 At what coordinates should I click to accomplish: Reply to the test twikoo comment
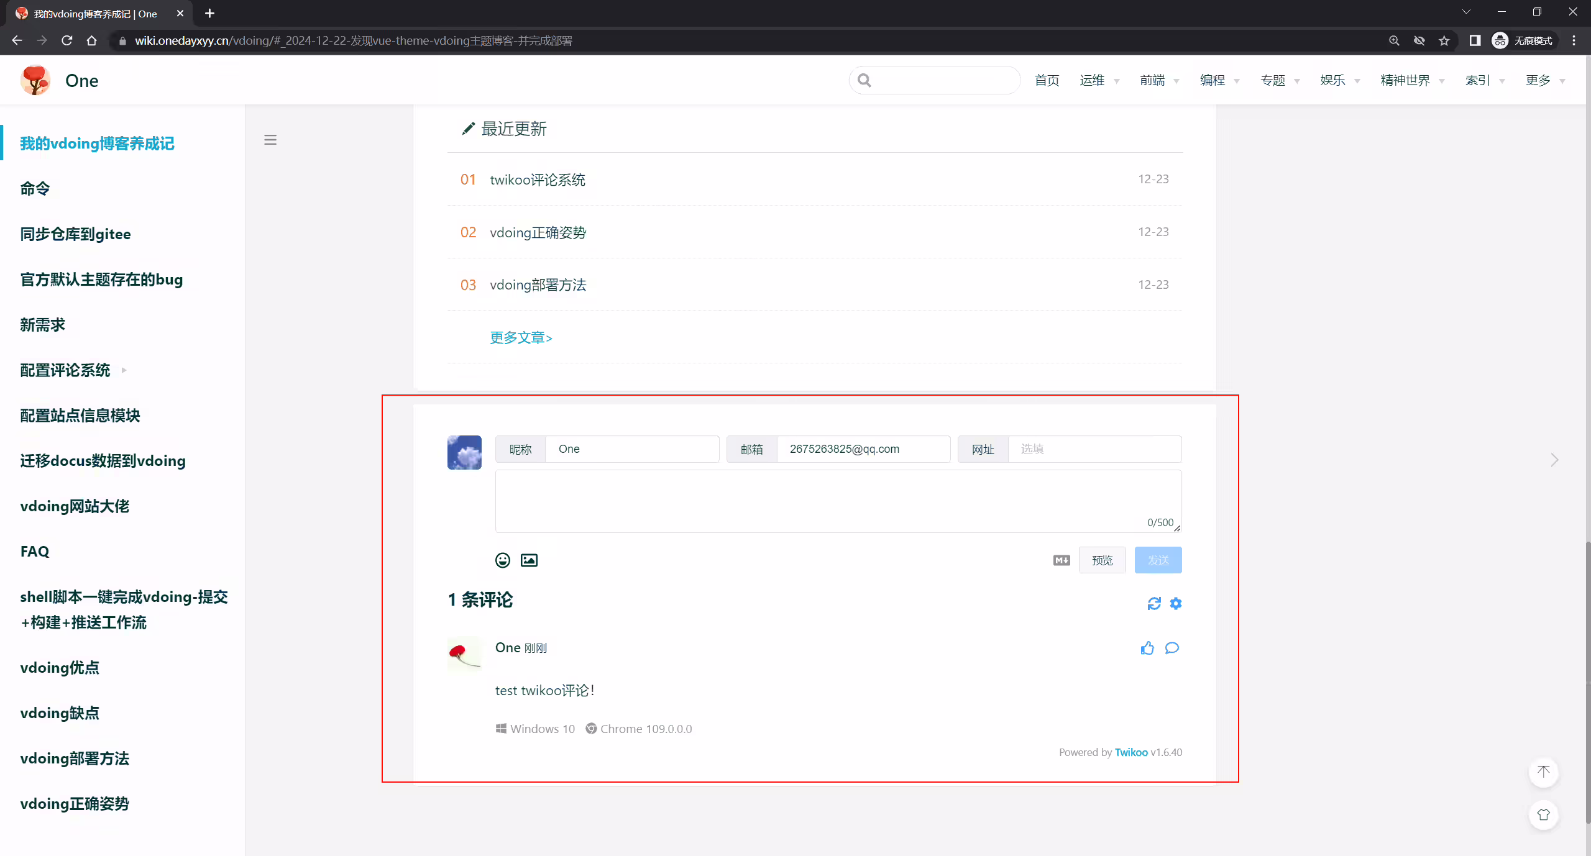[x=1172, y=648]
